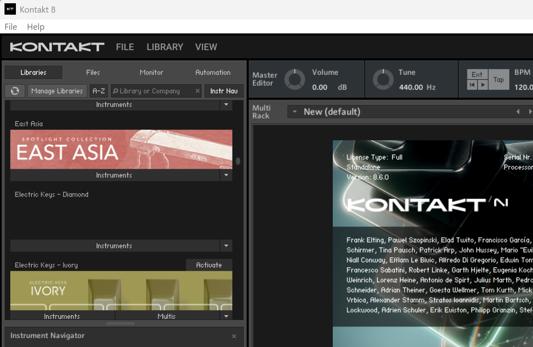Toggle the Instr Nav pane button

(224, 91)
